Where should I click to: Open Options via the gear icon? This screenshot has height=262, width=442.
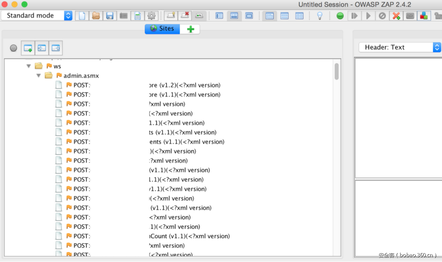pyautogui.click(x=151, y=16)
